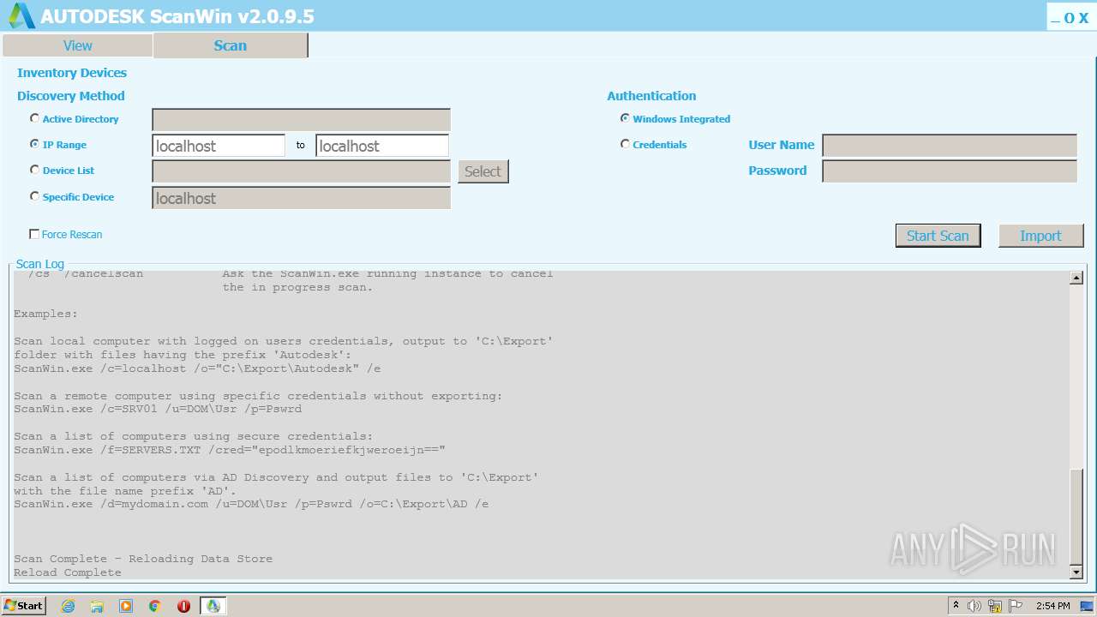Click Select to browse device list

(x=483, y=171)
